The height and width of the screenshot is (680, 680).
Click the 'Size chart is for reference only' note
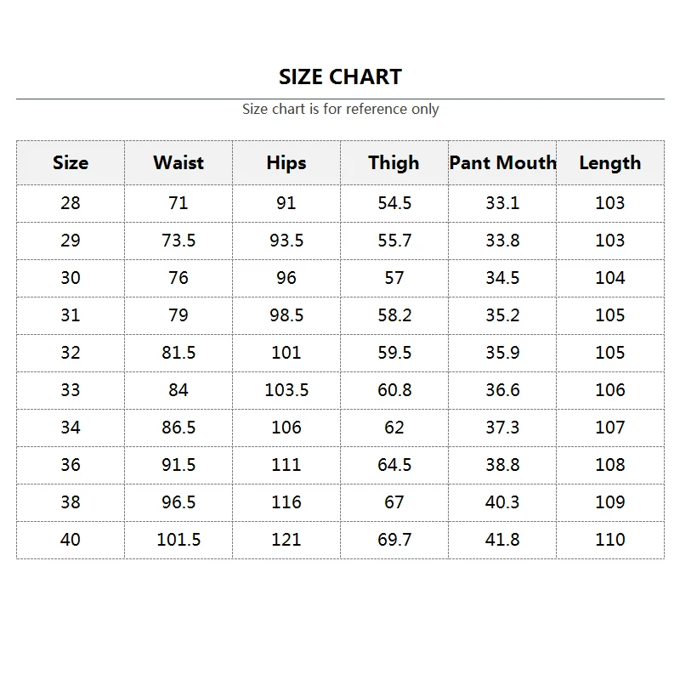[340, 109]
